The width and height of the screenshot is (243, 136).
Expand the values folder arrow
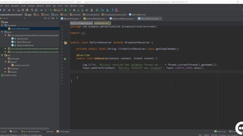point(5,72)
